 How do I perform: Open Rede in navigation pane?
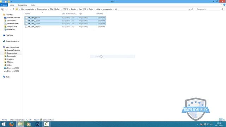tap(7, 77)
